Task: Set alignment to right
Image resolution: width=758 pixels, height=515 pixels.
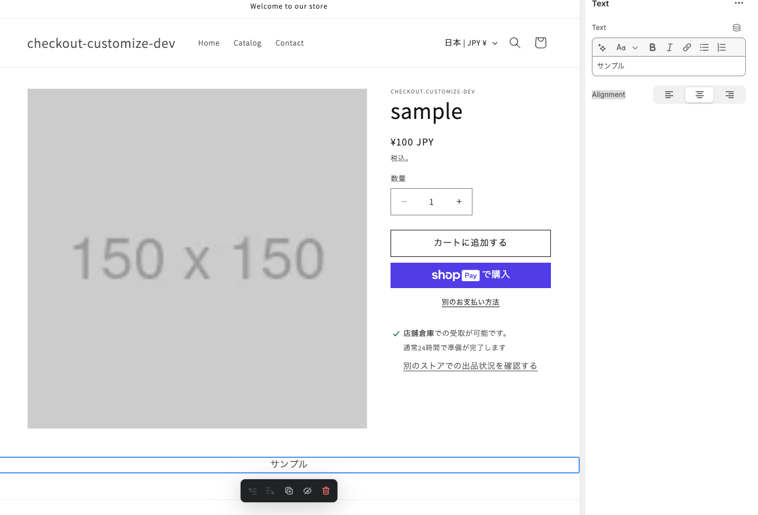Action: (730, 95)
